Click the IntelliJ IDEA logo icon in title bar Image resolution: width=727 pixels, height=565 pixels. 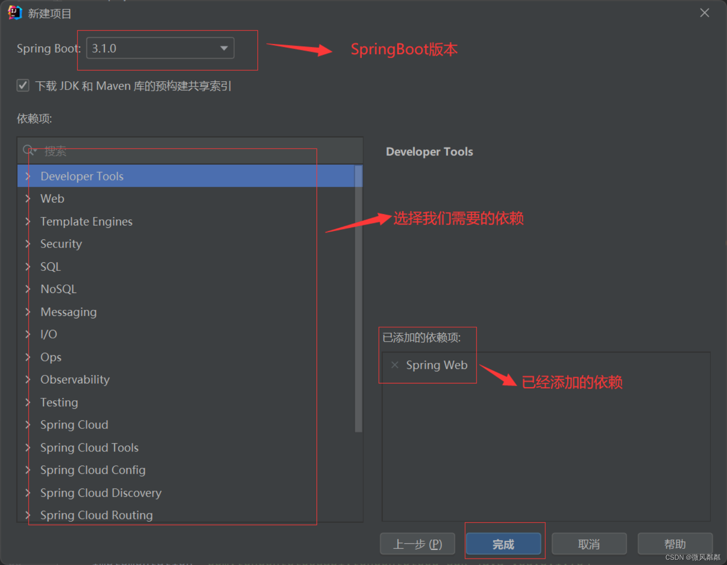coord(15,13)
